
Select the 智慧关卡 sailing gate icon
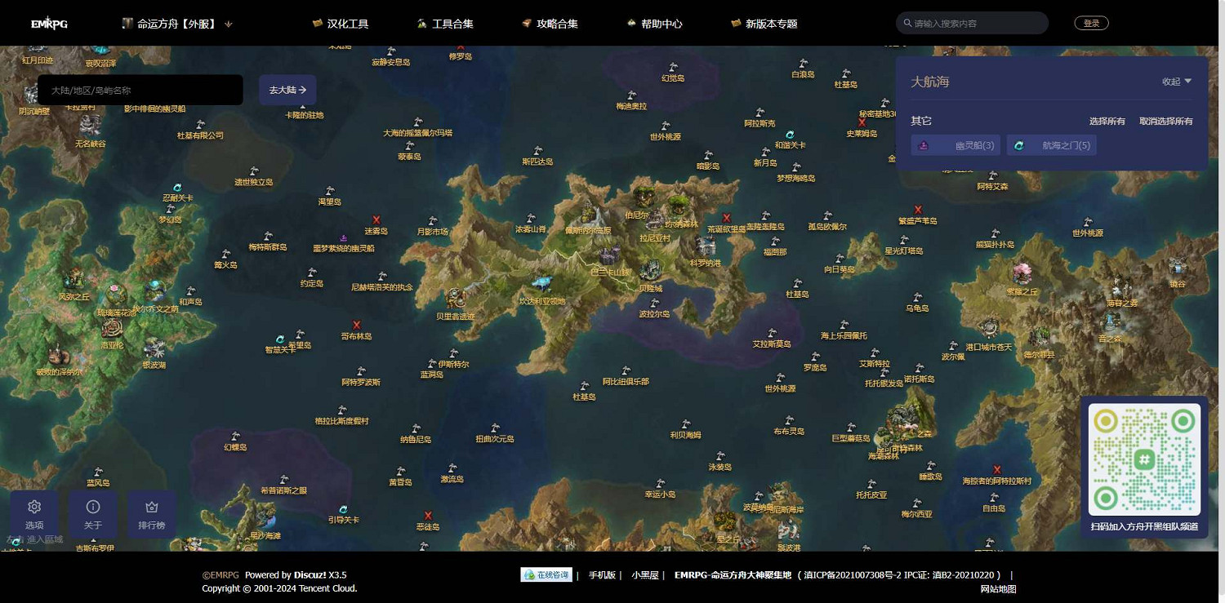coord(280,339)
